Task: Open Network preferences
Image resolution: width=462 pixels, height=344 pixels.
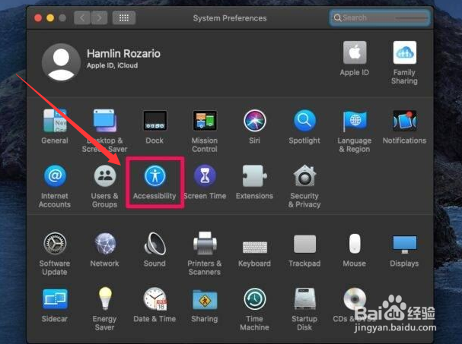Action: pyautogui.click(x=105, y=244)
